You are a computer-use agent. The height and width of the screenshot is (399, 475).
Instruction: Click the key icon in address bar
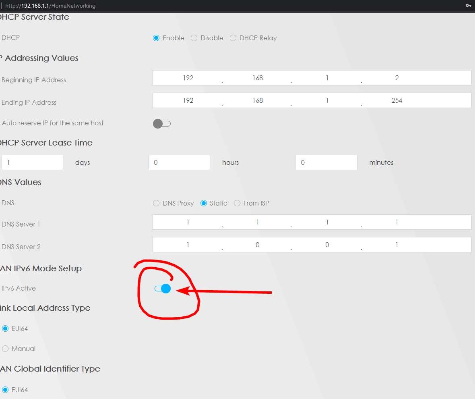(x=468, y=6)
